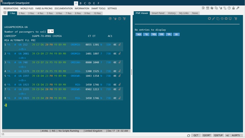Click the shopping cart icon in PNR Viewer
This screenshot has width=245, height=138.
coord(236,19)
